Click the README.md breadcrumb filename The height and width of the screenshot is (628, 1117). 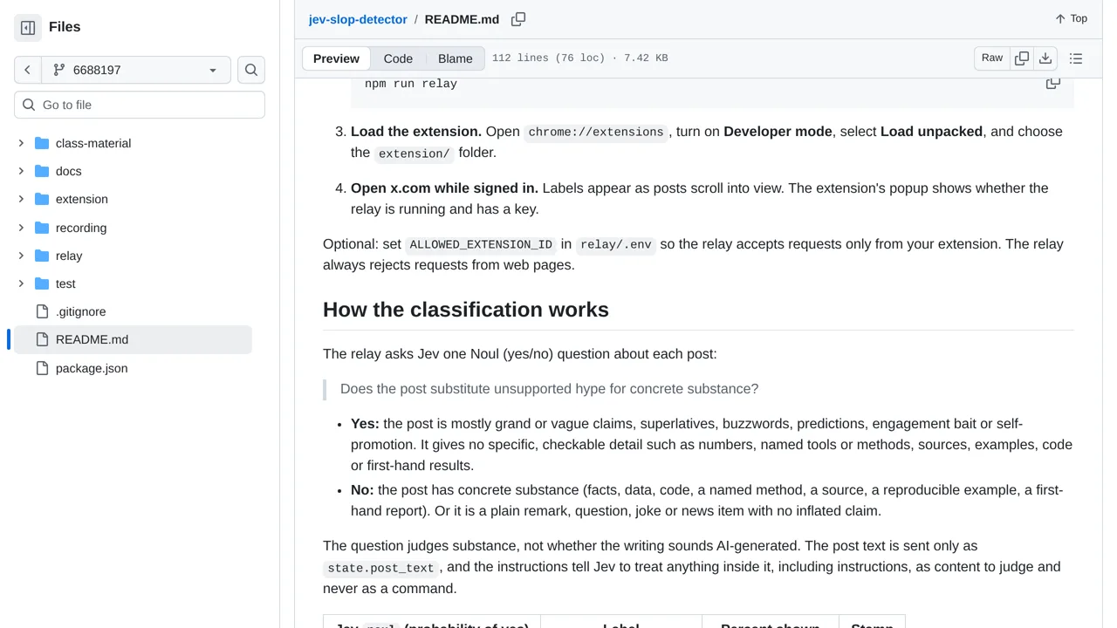tap(462, 19)
